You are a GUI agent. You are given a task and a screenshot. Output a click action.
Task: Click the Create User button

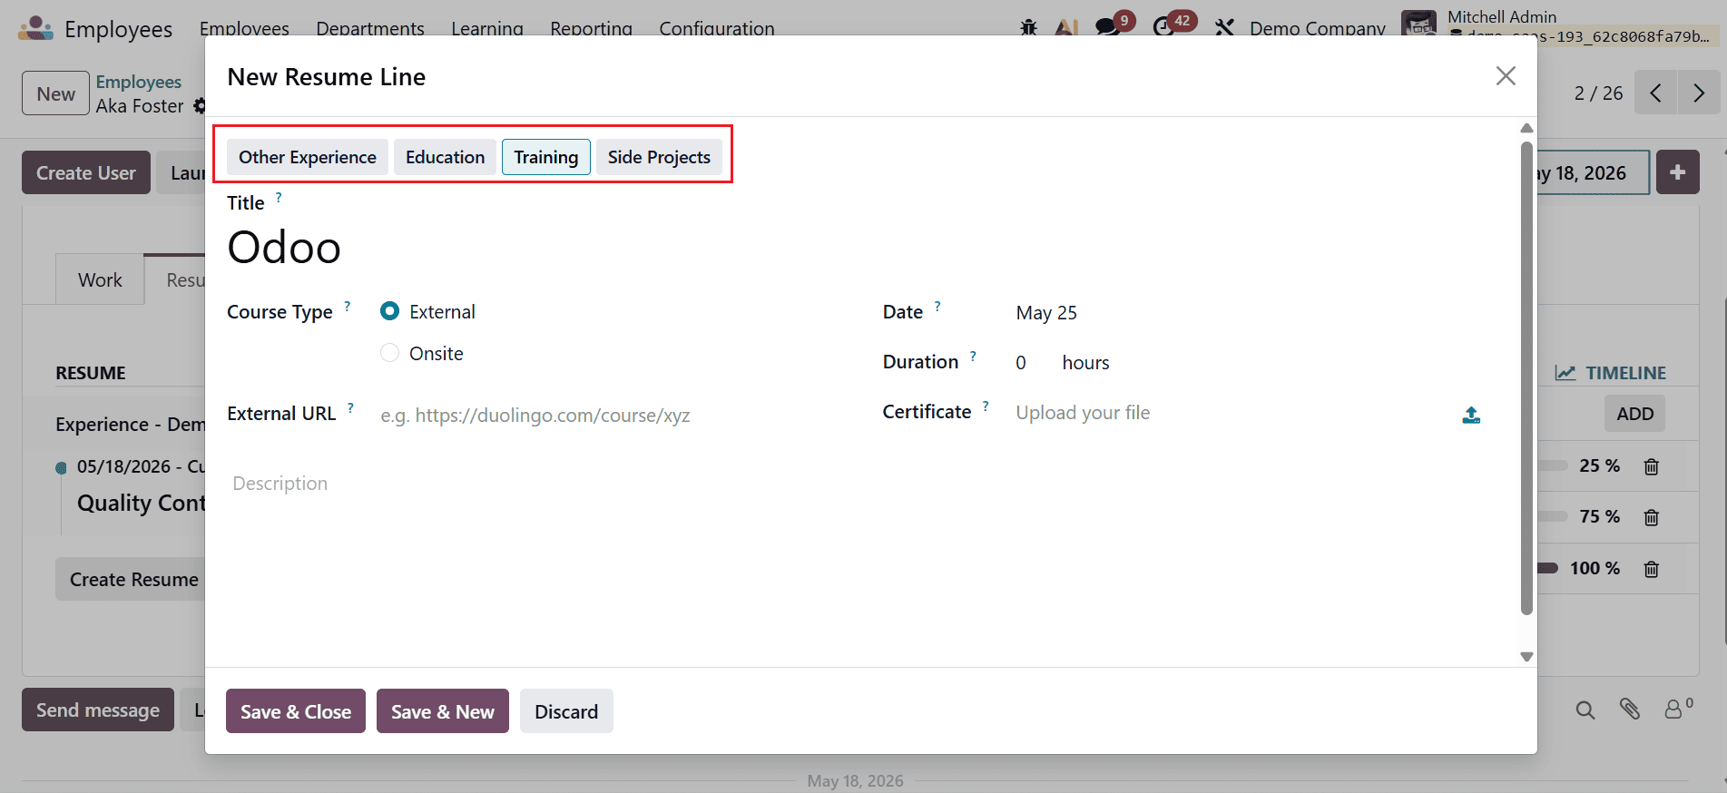(x=86, y=172)
